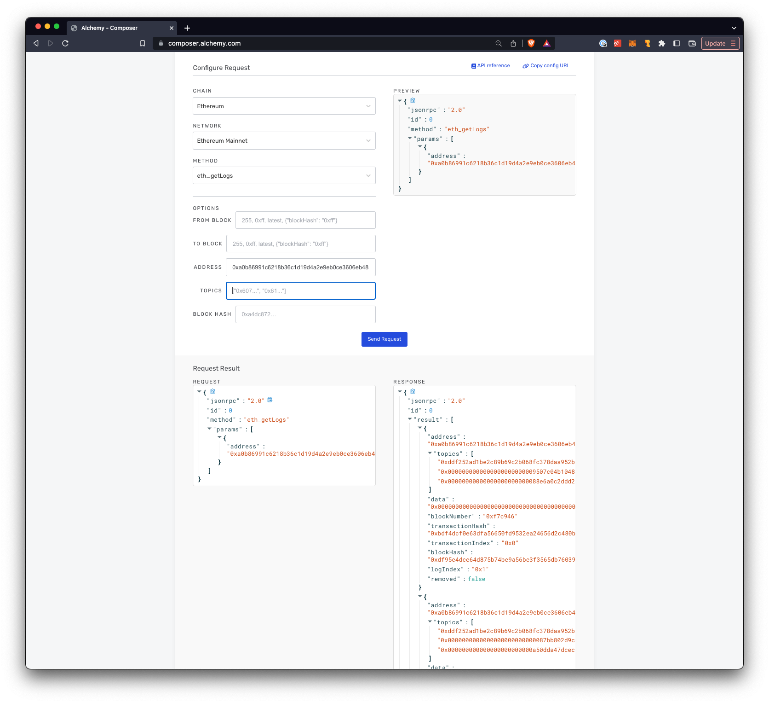Open Brave Shields for this site
Screen dimensions: 769x703
530,43
